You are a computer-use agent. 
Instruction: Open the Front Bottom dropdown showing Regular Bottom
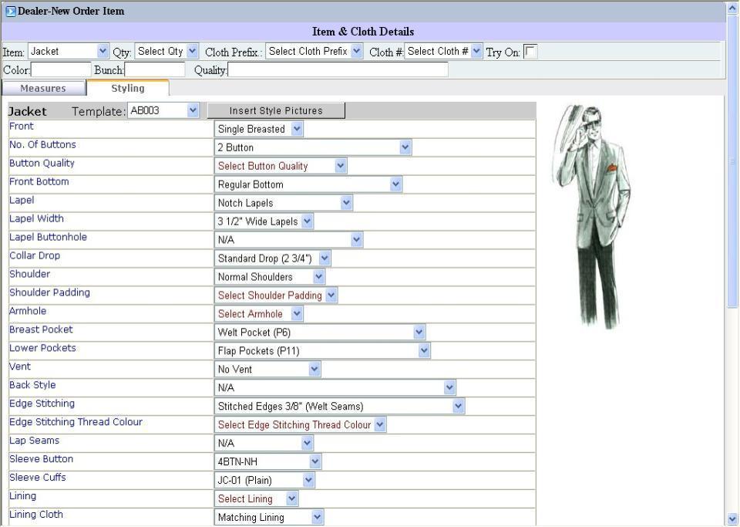pos(308,184)
